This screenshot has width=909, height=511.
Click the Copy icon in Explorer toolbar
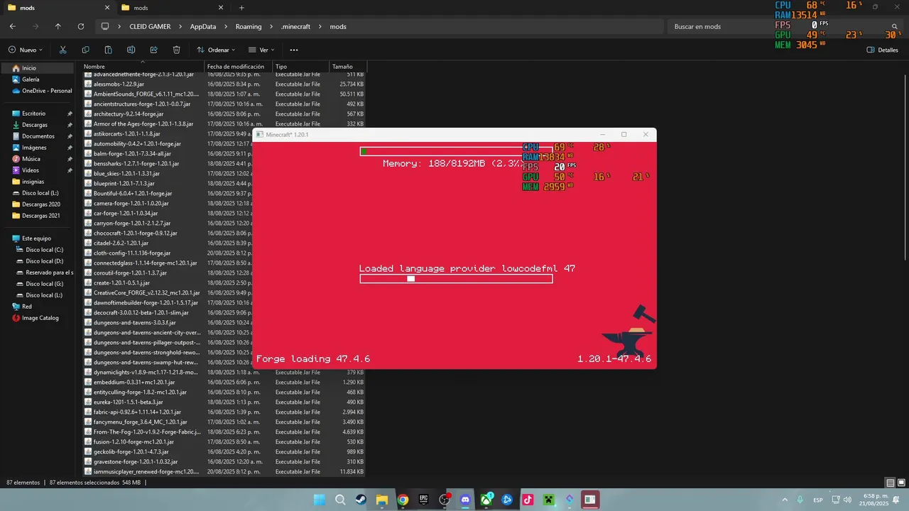tap(85, 50)
